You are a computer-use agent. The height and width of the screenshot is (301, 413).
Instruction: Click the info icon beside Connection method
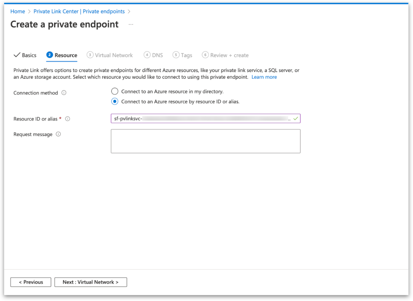(x=64, y=93)
